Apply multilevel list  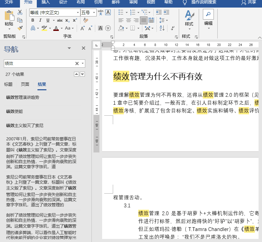click(x=144, y=12)
